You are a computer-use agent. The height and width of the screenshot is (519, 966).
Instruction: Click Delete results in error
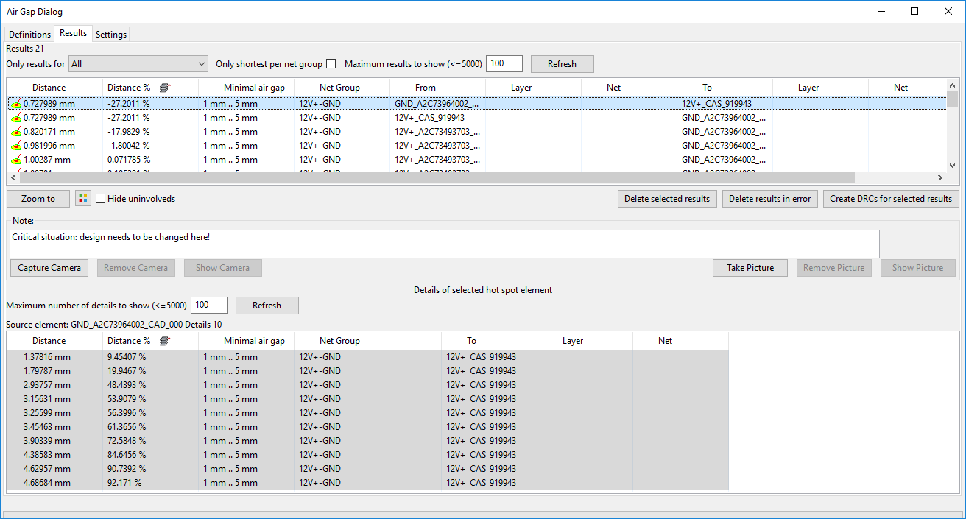769,199
